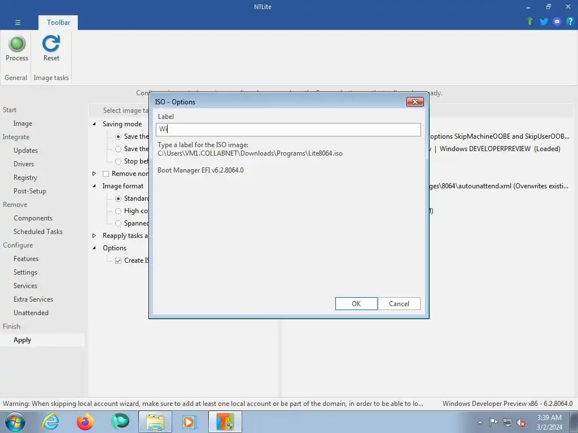The width and height of the screenshot is (578, 433).
Task: Collapse the Options section
Action: pyautogui.click(x=94, y=248)
